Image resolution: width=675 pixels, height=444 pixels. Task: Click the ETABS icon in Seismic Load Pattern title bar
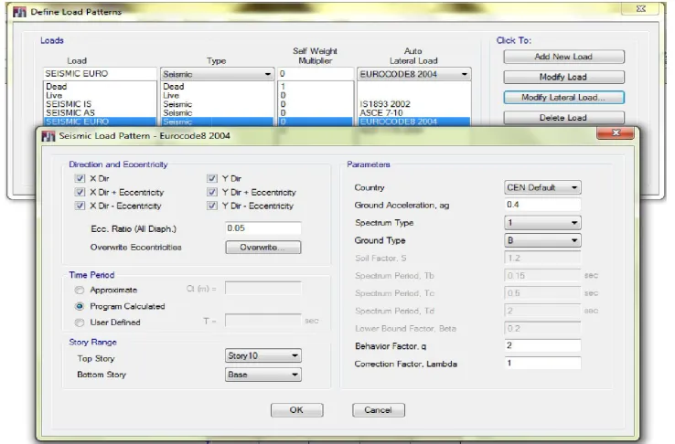tap(48, 136)
